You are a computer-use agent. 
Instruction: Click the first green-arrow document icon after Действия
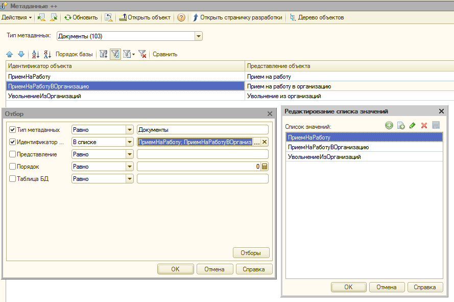coord(41,17)
